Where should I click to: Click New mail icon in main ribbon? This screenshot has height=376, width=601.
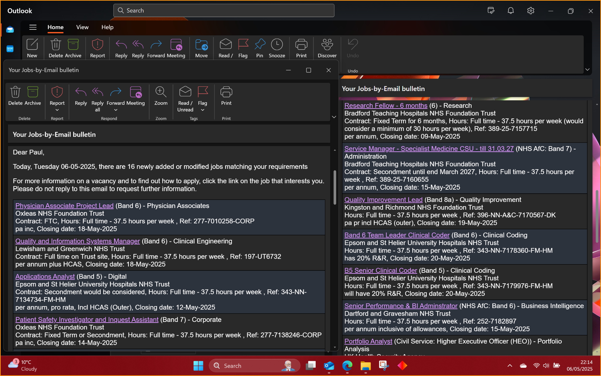32,48
